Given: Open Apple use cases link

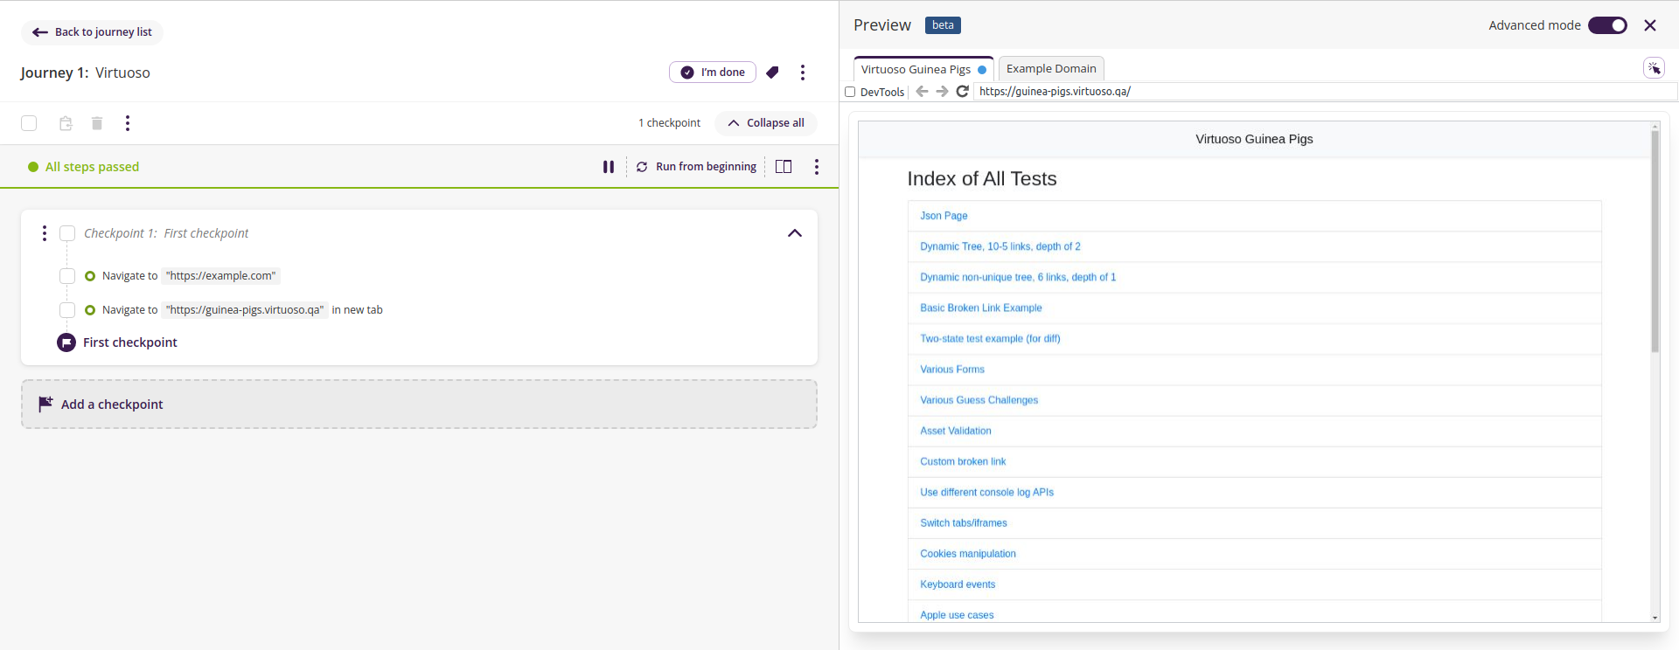Looking at the screenshot, I should pyautogui.click(x=957, y=615).
